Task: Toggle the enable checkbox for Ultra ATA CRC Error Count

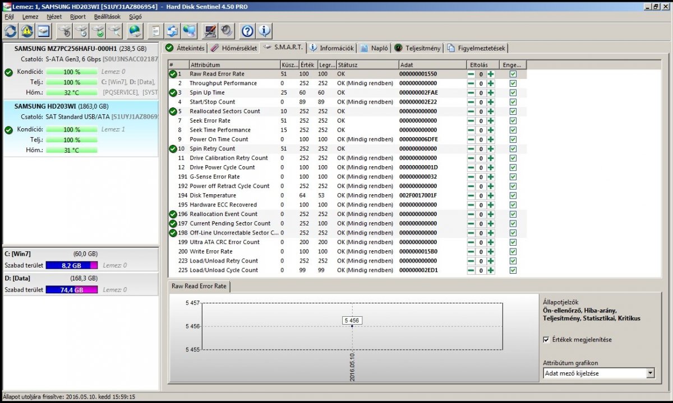Action: click(513, 242)
